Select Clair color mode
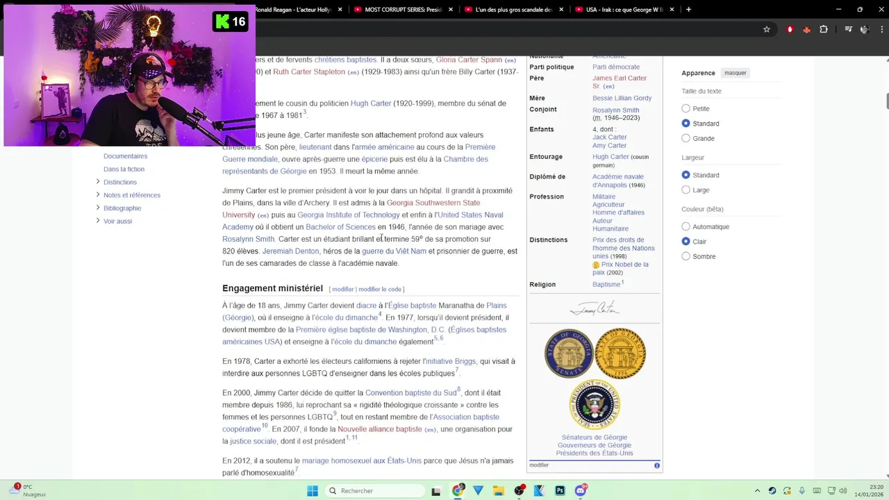Screen dimensions: 889x500 coord(686,242)
